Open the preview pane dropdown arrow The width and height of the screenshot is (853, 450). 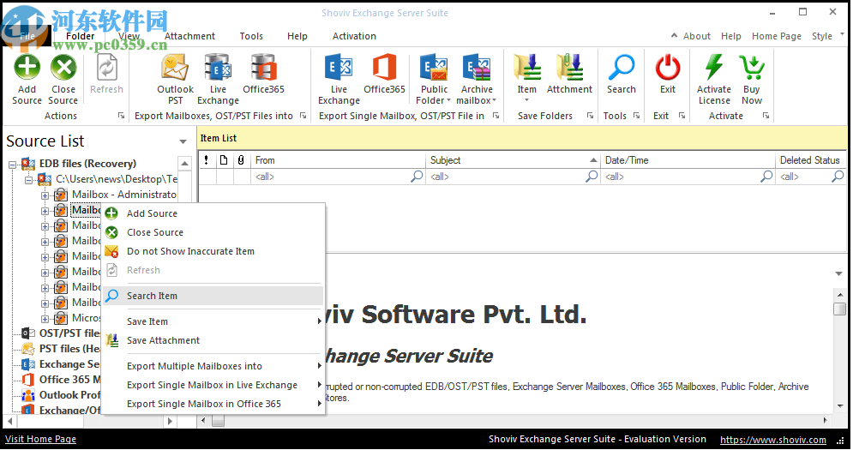839,273
